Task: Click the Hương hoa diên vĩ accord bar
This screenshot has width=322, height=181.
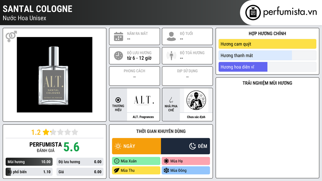Action: tap(267, 67)
